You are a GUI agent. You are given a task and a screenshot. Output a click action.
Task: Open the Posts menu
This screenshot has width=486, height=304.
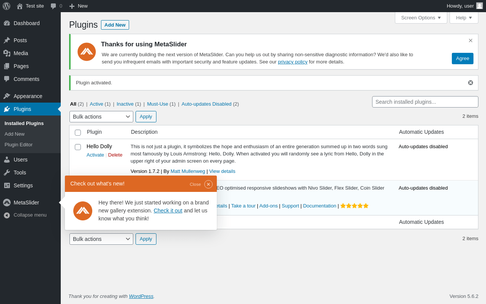click(30, 40)
